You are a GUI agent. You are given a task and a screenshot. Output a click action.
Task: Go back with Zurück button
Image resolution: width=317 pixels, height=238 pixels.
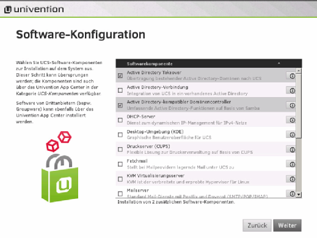[x=257, y=225]
